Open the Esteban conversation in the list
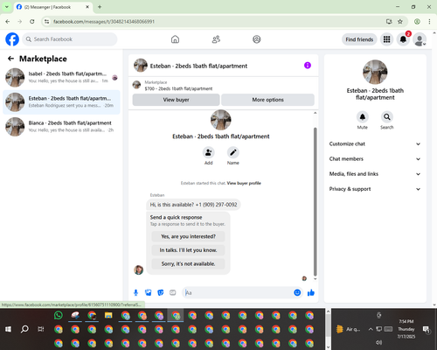The height and width of the screenshot is (350, 437). pos(61,102)
